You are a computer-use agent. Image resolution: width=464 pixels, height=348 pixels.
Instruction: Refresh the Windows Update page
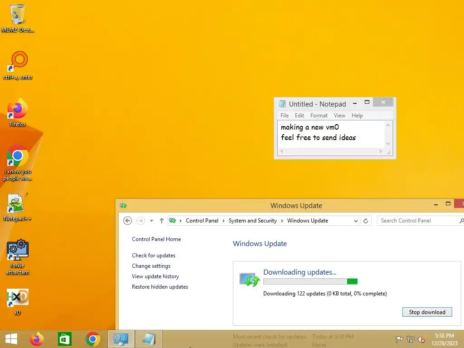pyautogui.click(x=366, y=221)
